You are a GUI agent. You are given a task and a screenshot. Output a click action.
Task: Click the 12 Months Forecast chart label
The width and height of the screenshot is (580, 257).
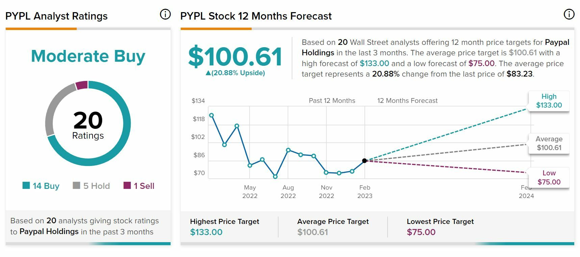(x=407, y=101)
